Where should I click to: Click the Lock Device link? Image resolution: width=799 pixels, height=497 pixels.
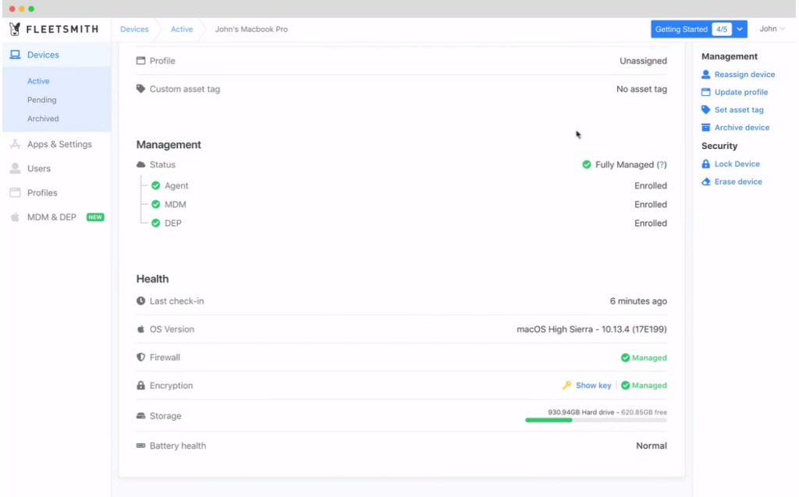tap(737, 164)
